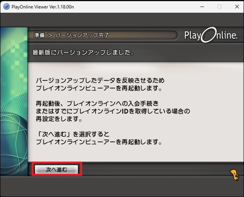The width and height of the screenshot is (244, 197).
Task: Click the 準備 breadcrumb label
Action: 39,35
